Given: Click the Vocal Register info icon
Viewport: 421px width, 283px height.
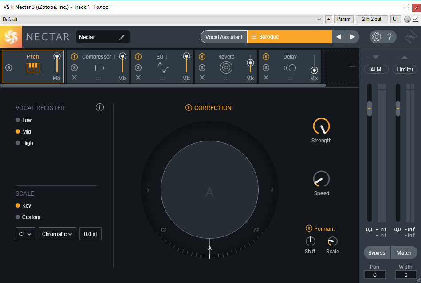Looking at the screenshot, I should (100, 107).
